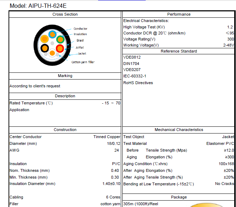Screen dimensions: 236x207
Task: Click the red-insulated core in cross section
Action: pos(60,48)
